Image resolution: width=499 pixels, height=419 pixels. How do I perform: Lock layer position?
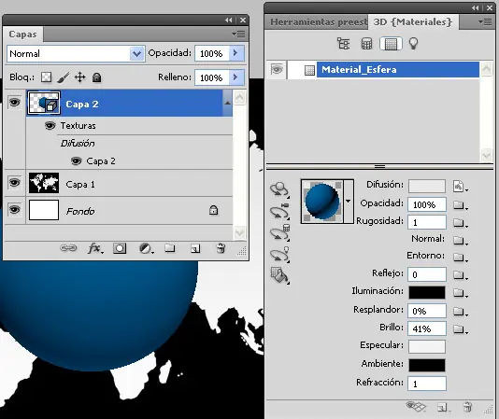79,77
